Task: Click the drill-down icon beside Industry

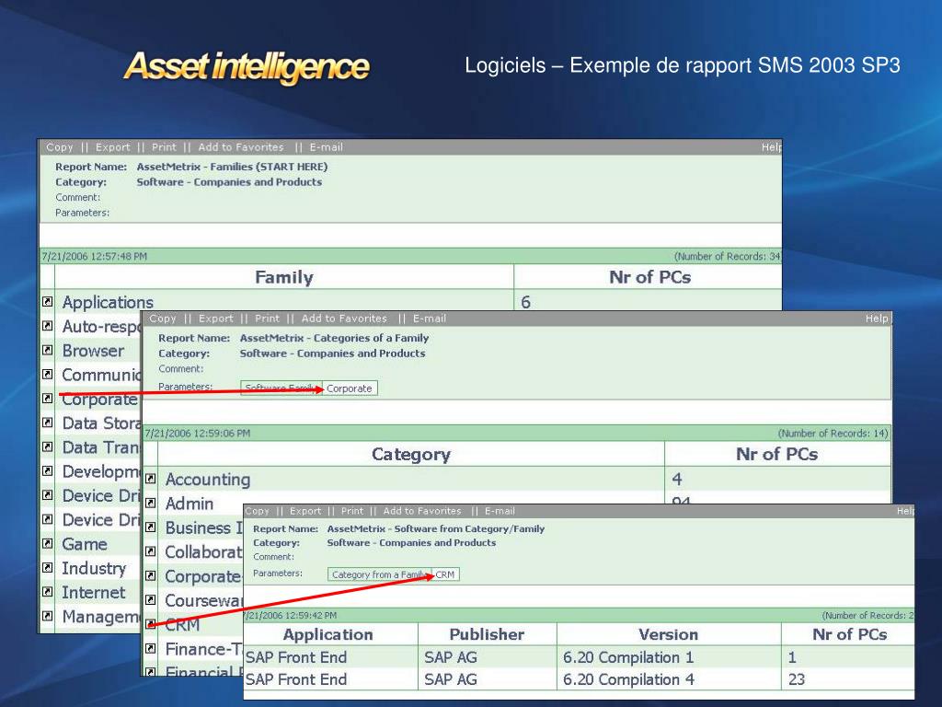Action: (x=48, y=567)
